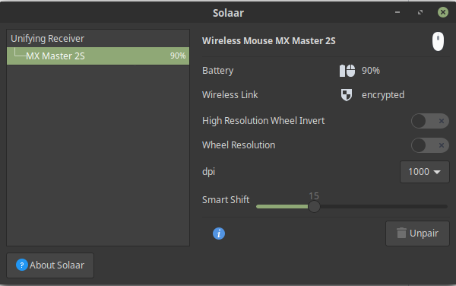Click the 90% value in the device list
The width and height of the screenshot is (456, 286).
pyautogui.click(x=178, y=56)
